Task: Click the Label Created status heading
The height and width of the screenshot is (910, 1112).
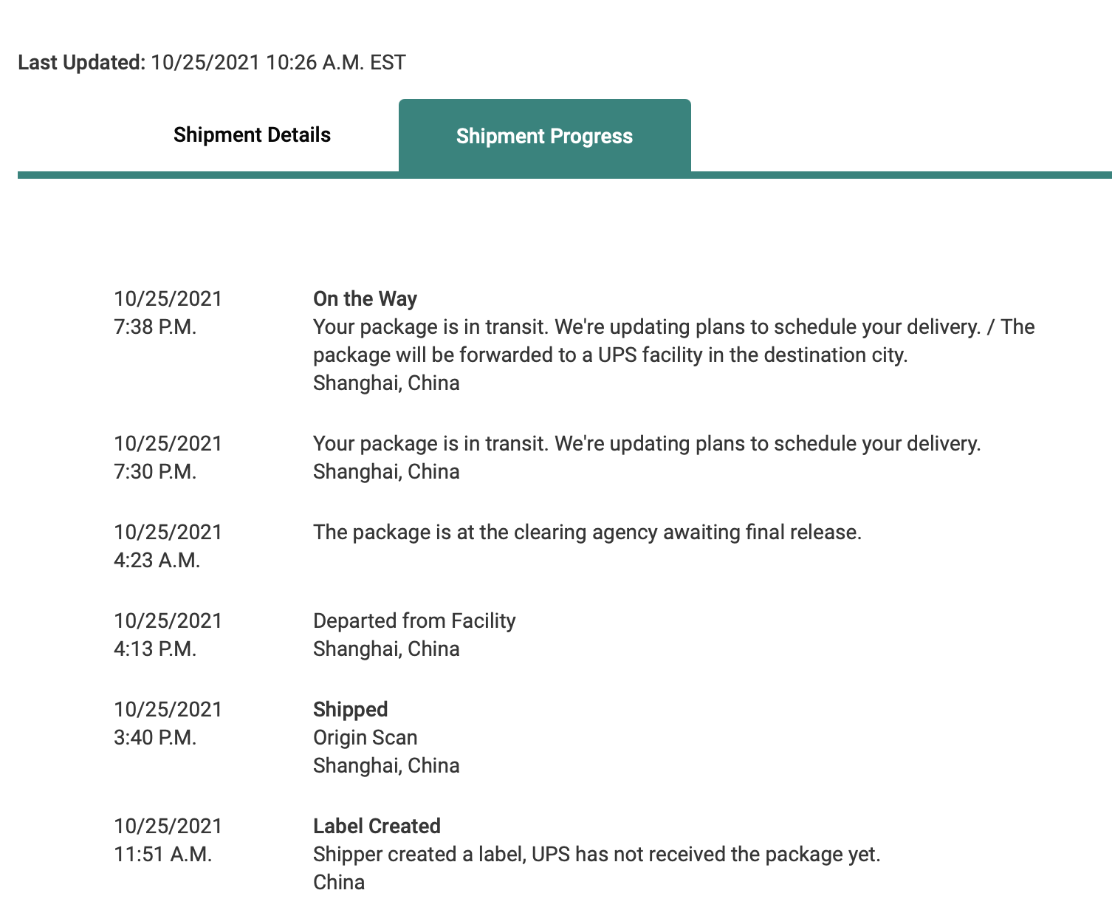Action: pyautogui.click(x=377, y=827)
